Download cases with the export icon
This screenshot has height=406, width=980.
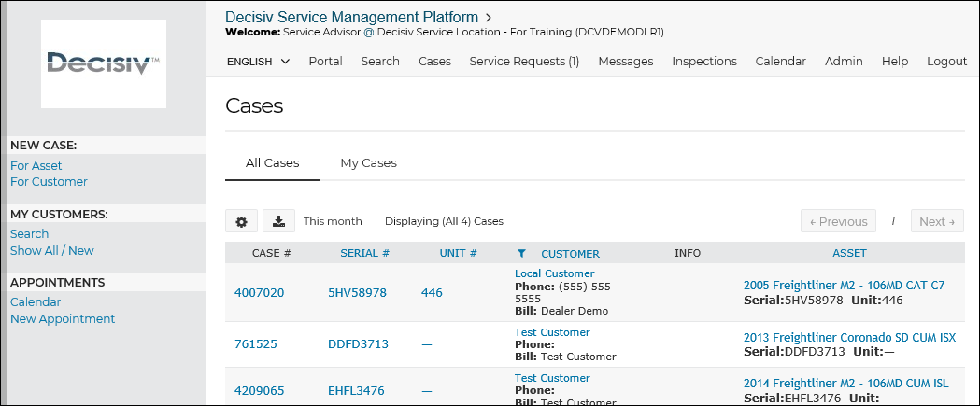coord(278,221)
